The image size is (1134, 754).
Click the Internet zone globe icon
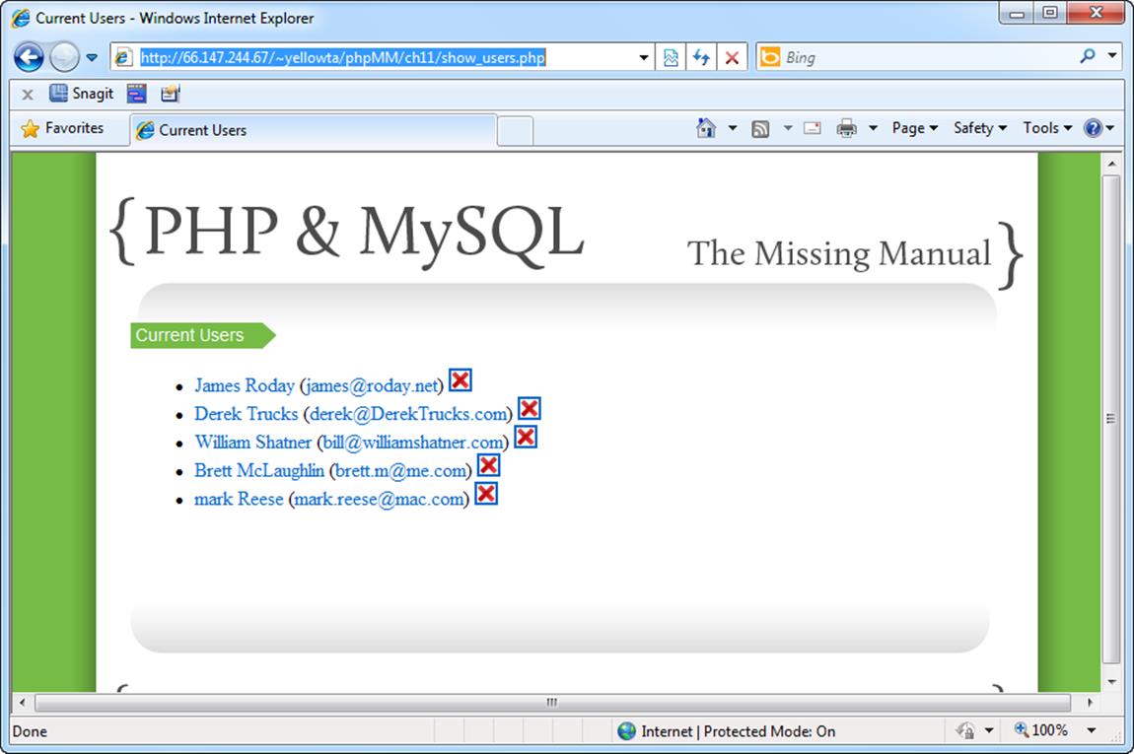626,731
